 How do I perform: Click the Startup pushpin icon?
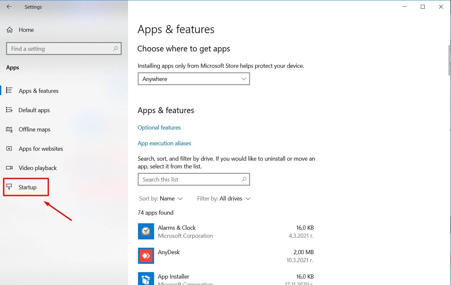click(x=10, y=187)
